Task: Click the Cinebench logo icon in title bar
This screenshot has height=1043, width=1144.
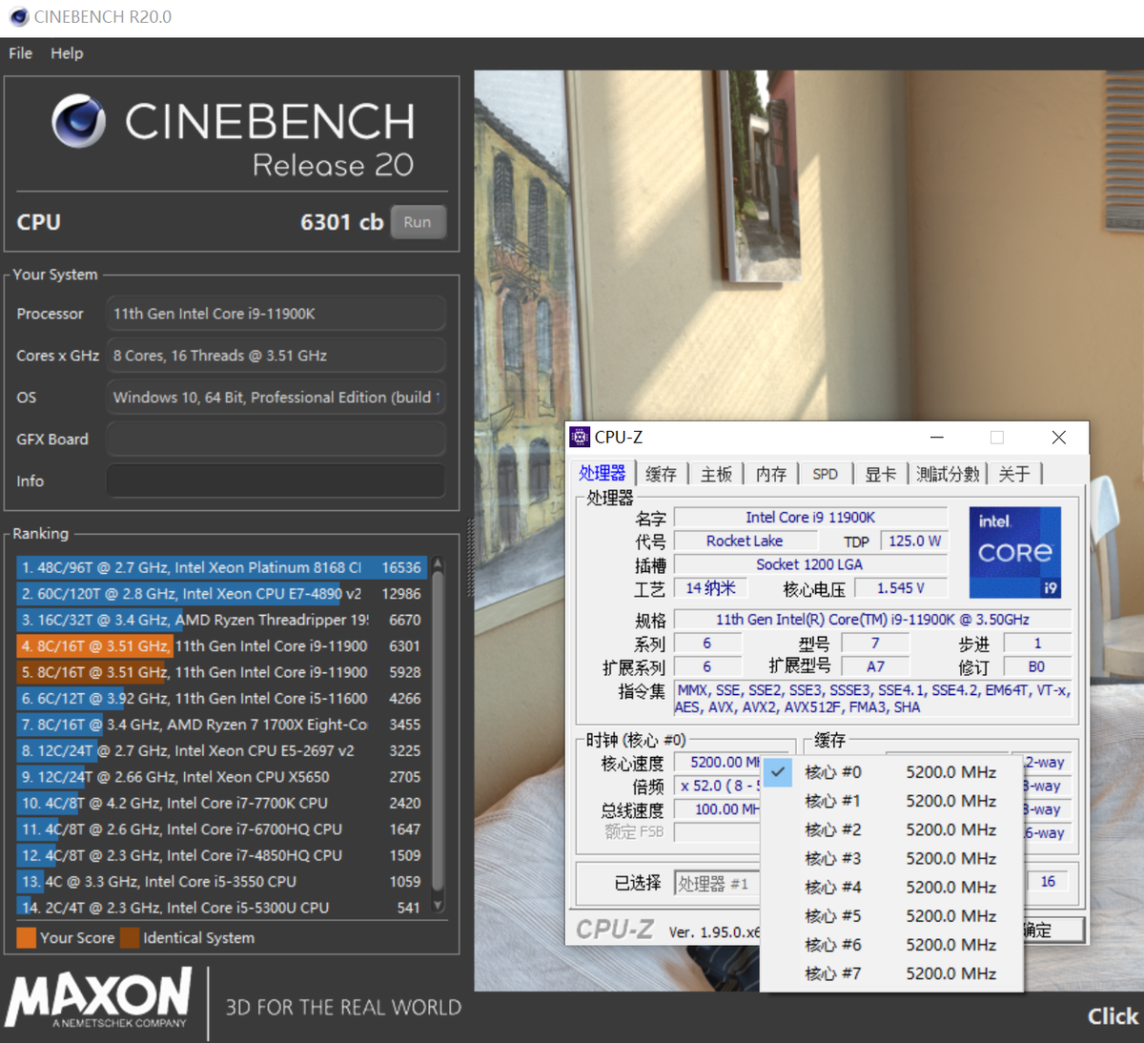Action: [x=17, y=17]
